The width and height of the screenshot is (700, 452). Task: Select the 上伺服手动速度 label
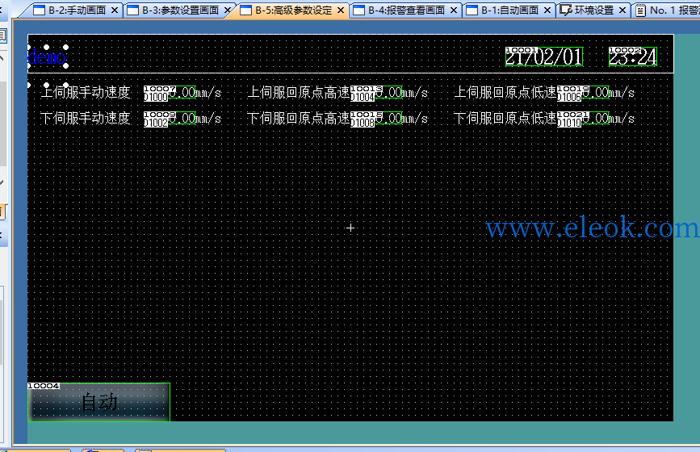(86, 93)
